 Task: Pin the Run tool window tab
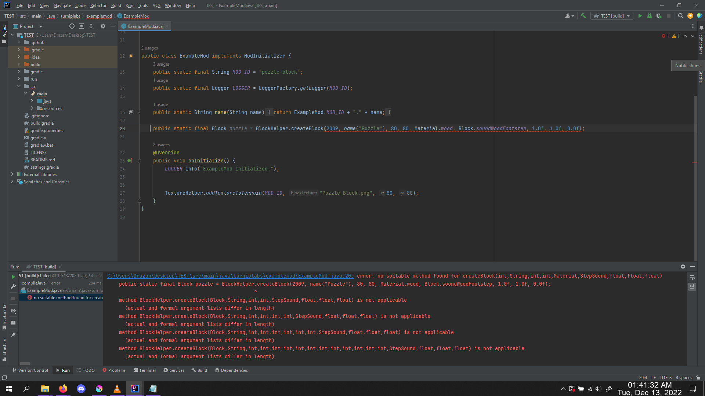click(13, 335)
